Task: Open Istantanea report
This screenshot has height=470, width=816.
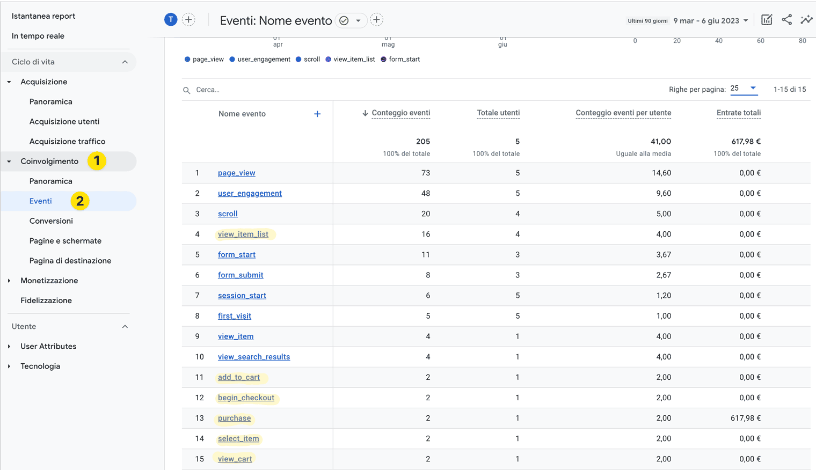Action: point(43,16)
